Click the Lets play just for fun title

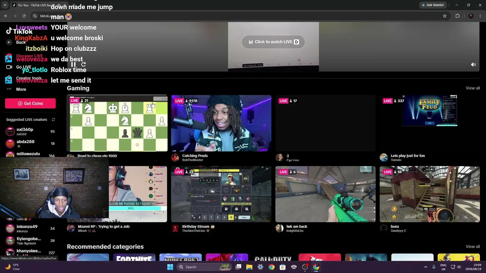(x=408, y=155)
